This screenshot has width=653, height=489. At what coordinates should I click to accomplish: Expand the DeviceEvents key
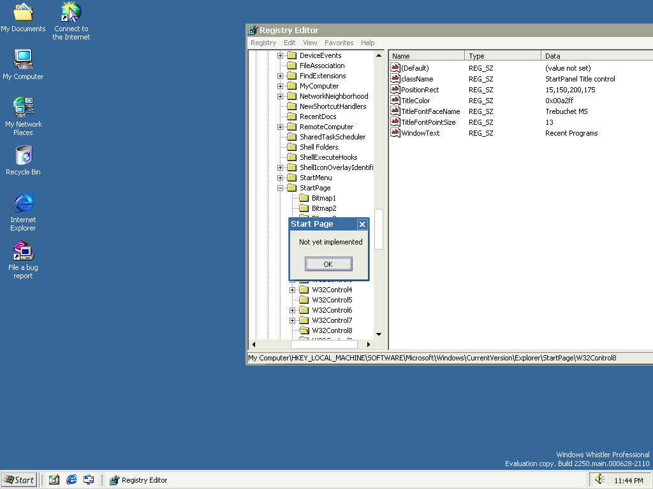point(281,56)
